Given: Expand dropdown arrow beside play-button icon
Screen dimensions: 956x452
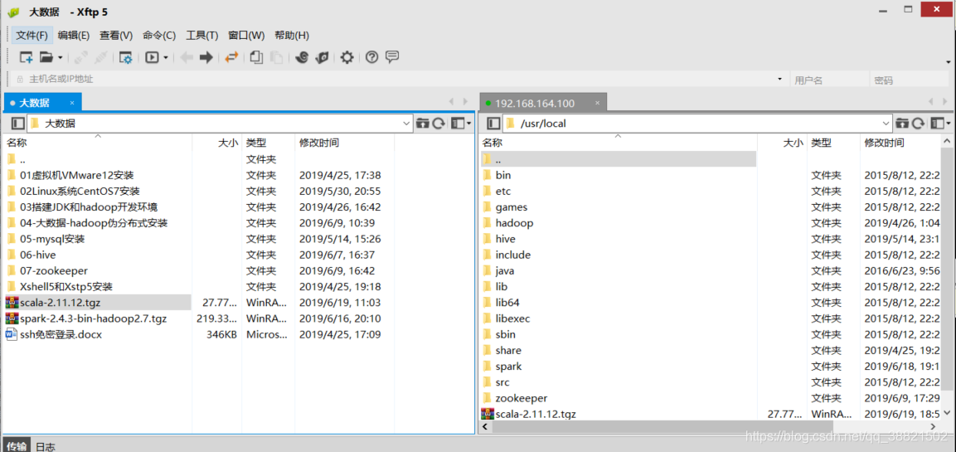Looking at the screenshot, I should click(165, 57).
